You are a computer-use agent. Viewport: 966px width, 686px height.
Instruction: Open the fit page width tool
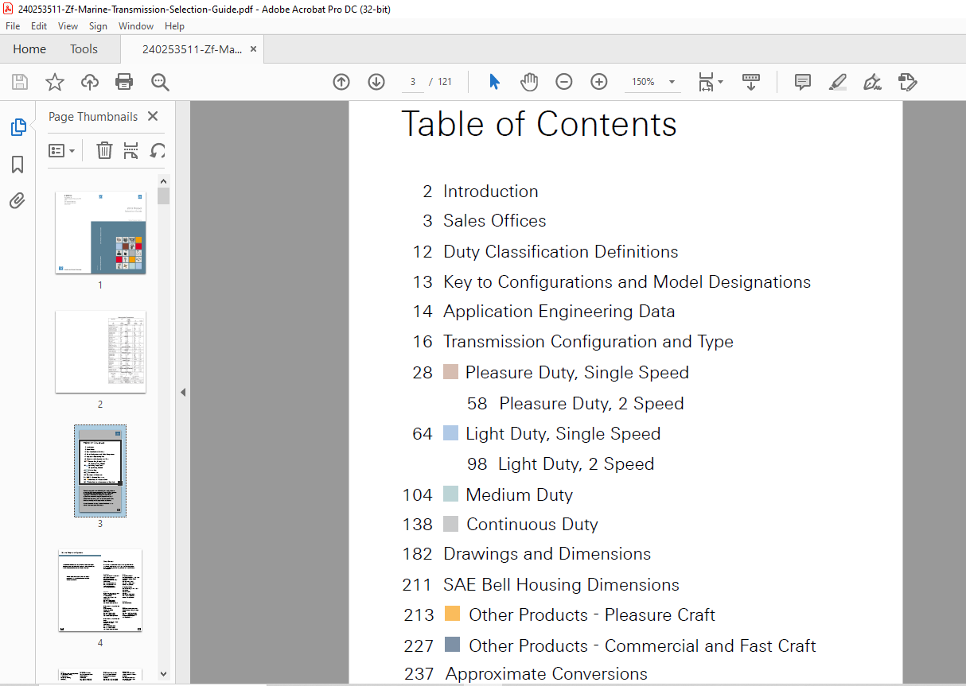point(706,82)
